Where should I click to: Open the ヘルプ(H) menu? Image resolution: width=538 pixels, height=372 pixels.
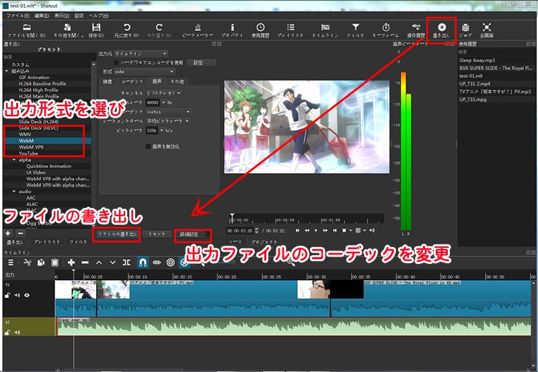click(x=99, y=15)
